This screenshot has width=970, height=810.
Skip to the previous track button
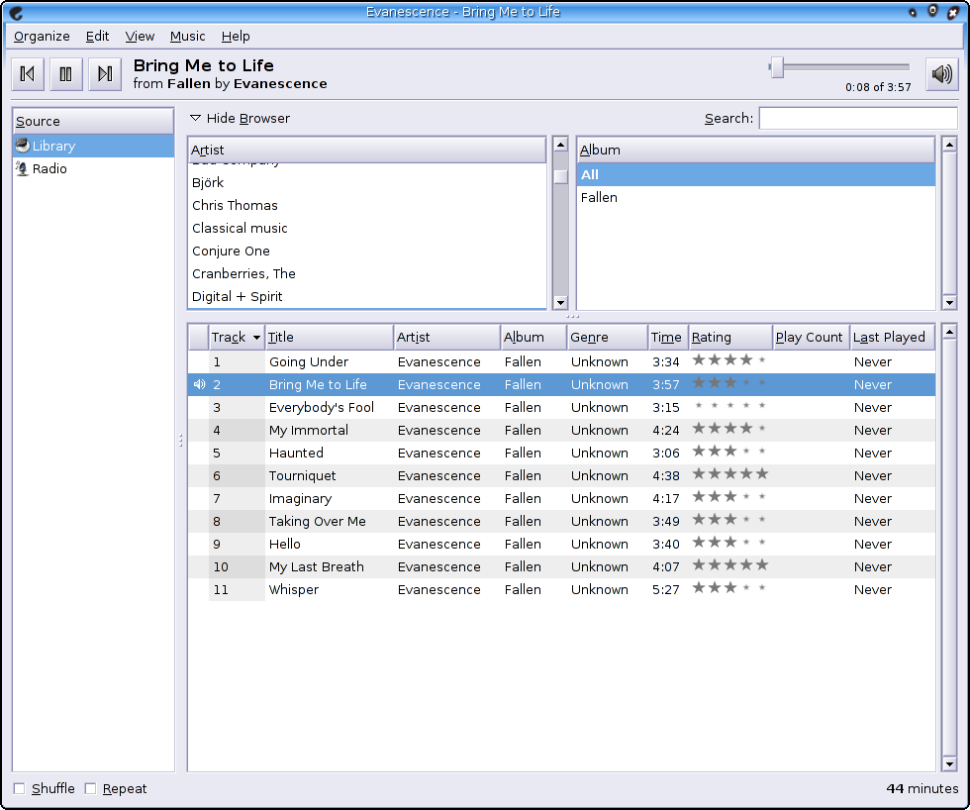pyautogui.click(x=28, y=74)
